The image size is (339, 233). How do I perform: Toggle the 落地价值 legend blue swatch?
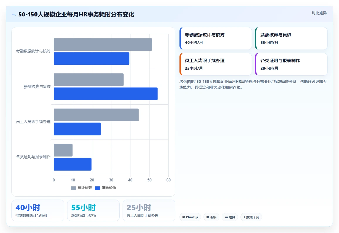click(97, 188)
